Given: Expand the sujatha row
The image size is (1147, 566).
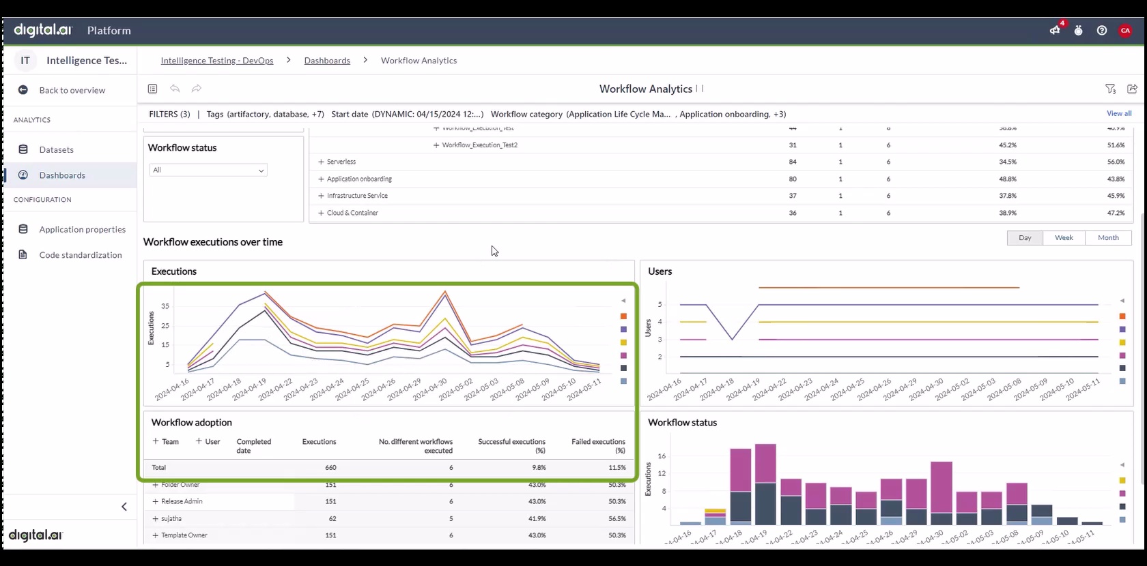Looking at the screenshot, I should click(x=156, y=519).
